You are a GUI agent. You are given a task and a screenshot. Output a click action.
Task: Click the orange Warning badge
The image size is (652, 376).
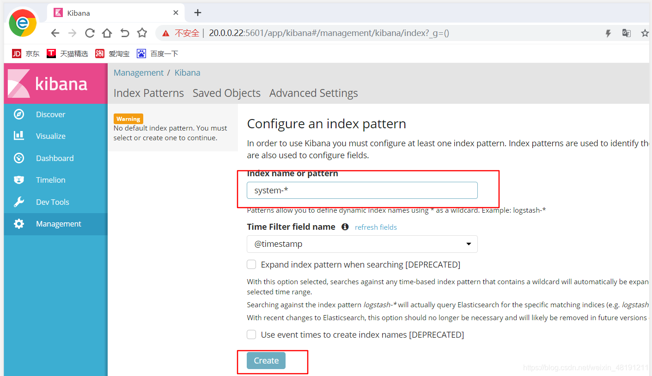click(128, 119)
